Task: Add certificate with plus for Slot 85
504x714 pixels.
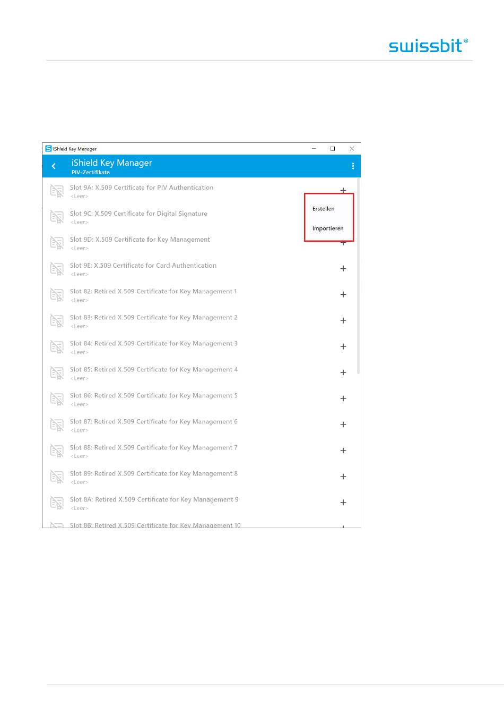Action: 343,373
